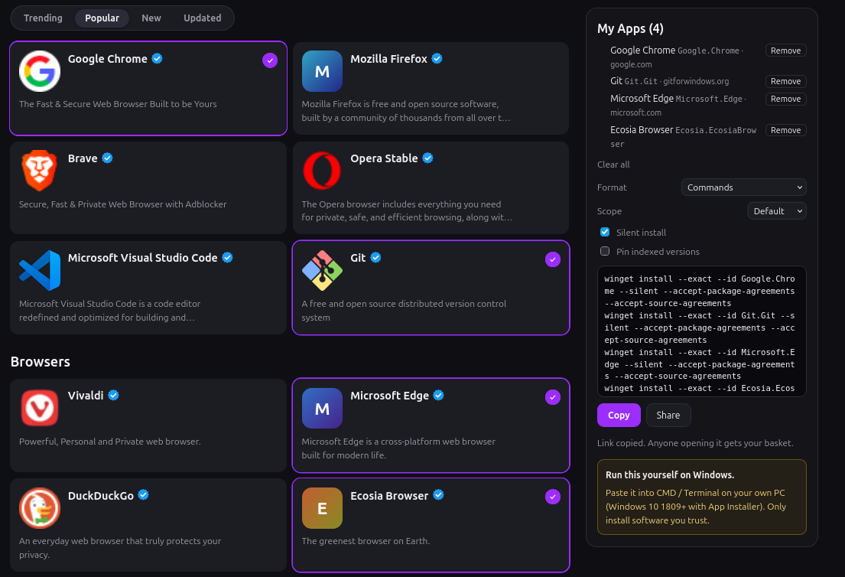
Task: Open the Scope Default dropdown
Action: coord(777,211)
